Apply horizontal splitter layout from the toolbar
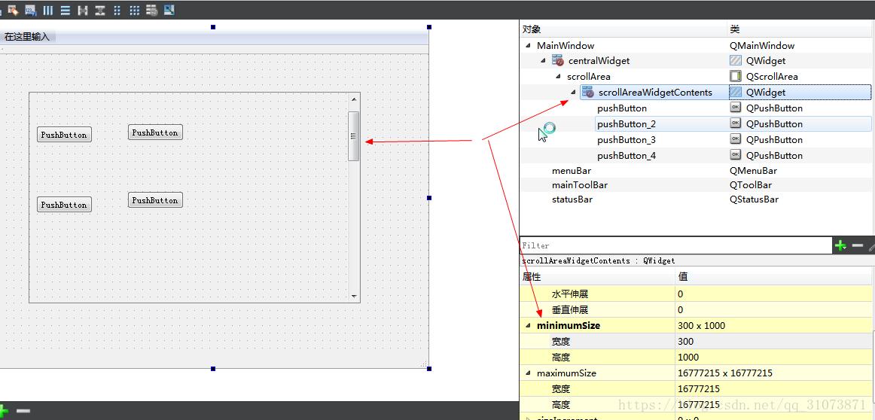875x420 pixels. (82, 11)
